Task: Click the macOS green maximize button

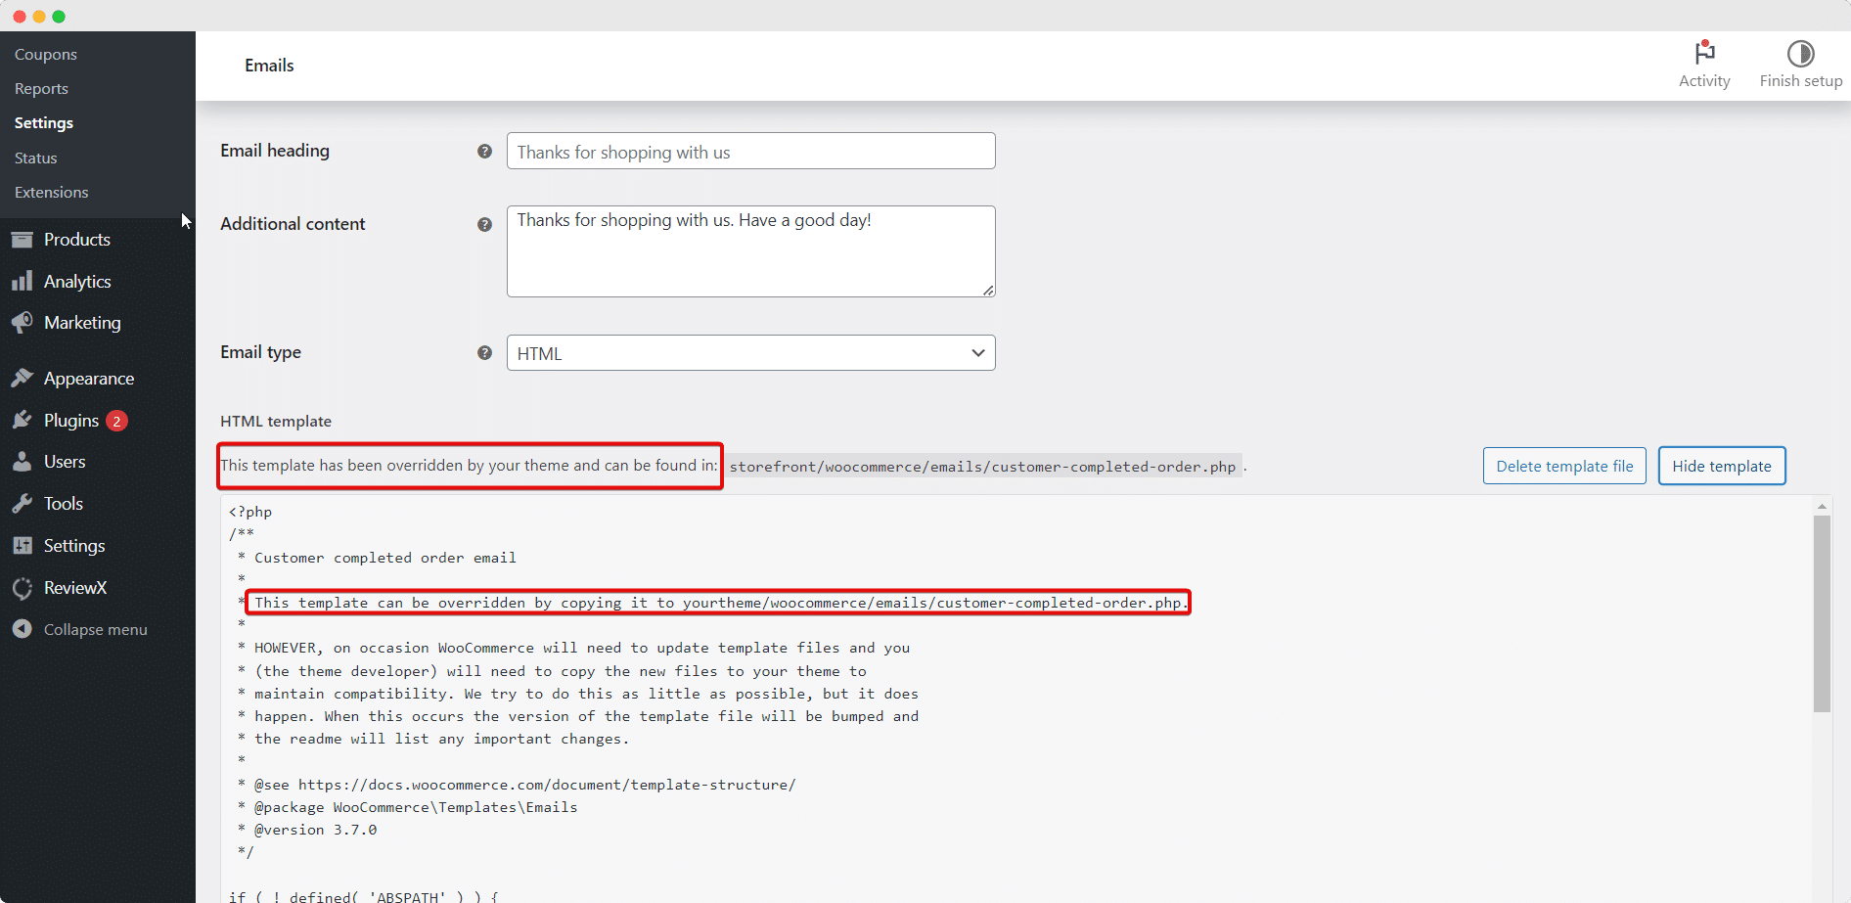Action: pyautogui.click(x=59, y=17)
